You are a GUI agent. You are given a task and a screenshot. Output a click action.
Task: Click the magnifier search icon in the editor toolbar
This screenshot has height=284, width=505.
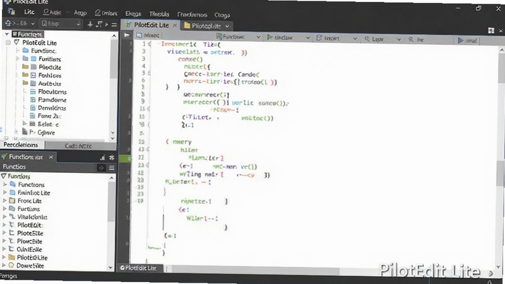click(367, 38)
